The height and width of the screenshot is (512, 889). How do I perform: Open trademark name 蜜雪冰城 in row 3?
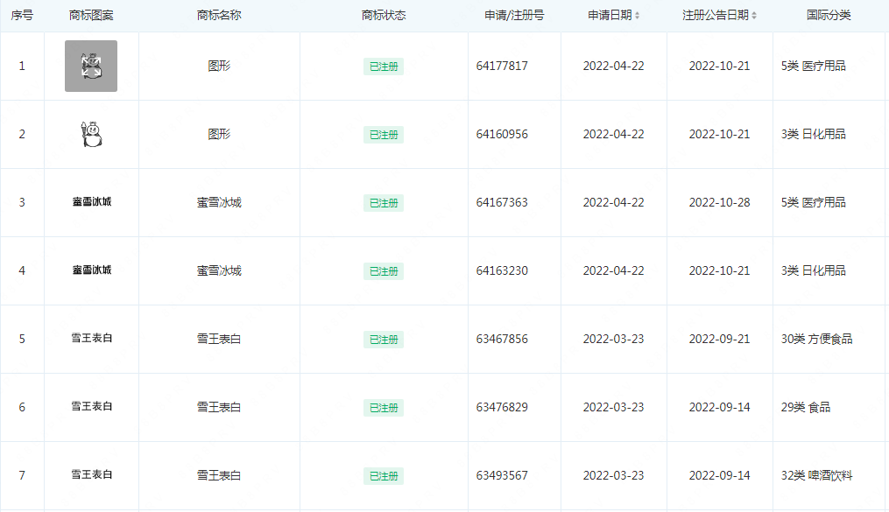tap(219, 202)
